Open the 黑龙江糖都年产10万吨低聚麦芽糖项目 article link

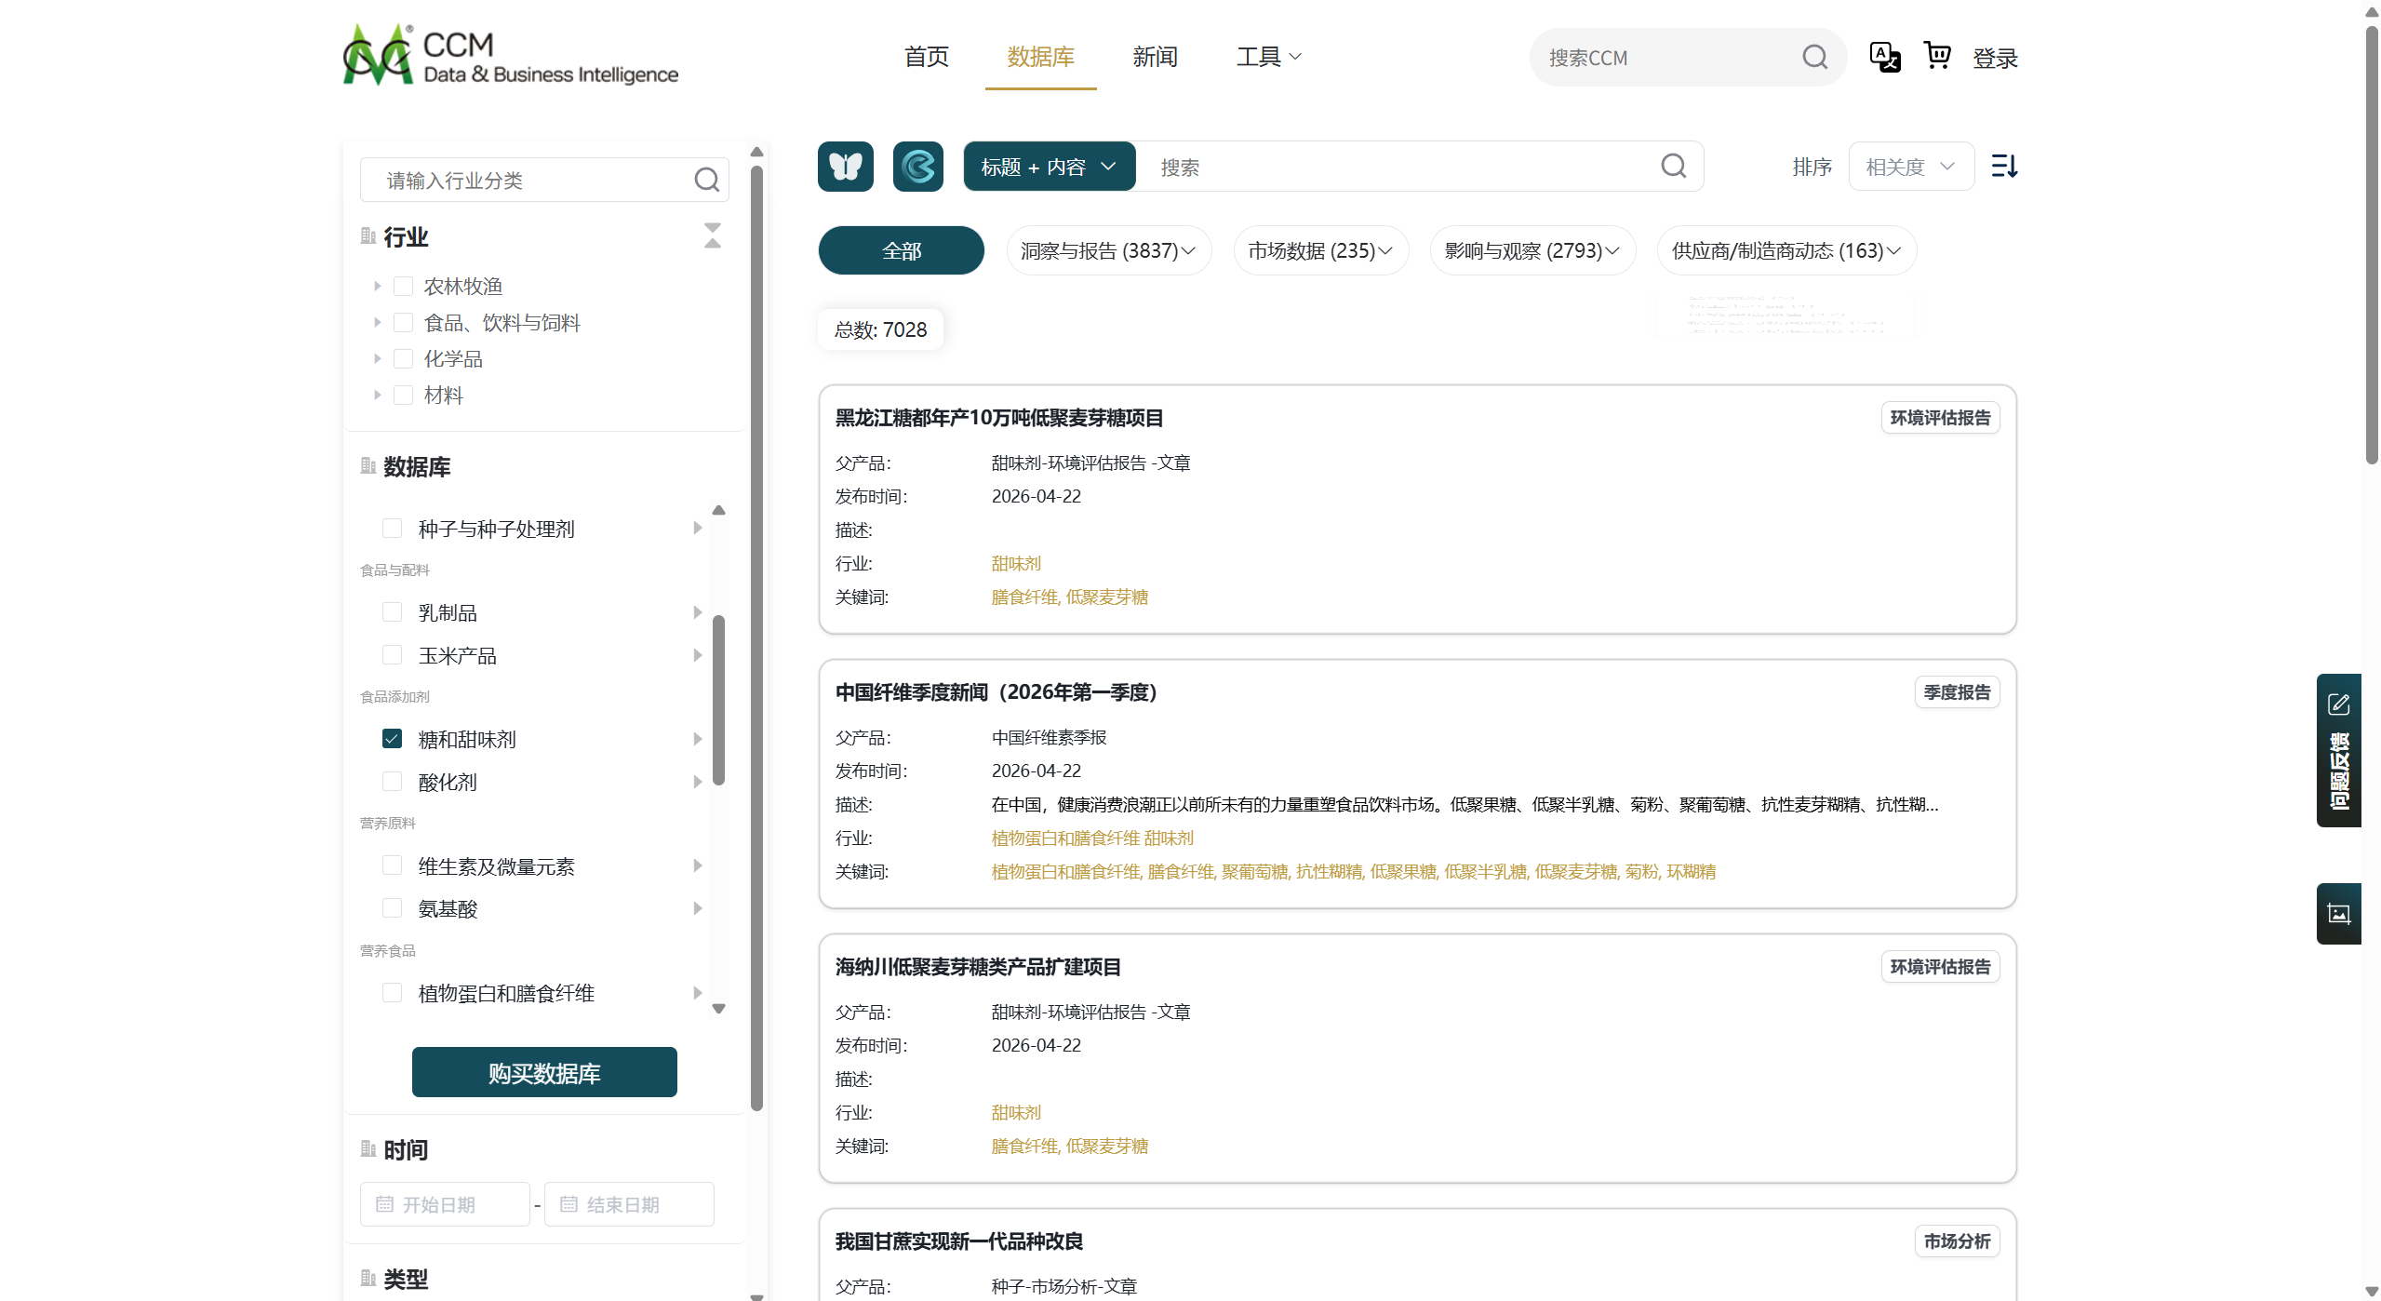click(998, 418)
